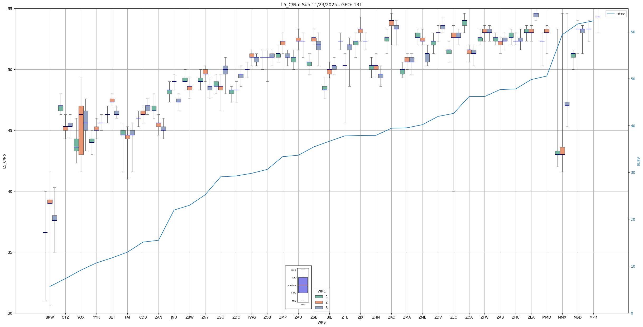Click the green WRE 1 legend swatch
The width and height of the screenshot is (643, 327).
[319, 297]
